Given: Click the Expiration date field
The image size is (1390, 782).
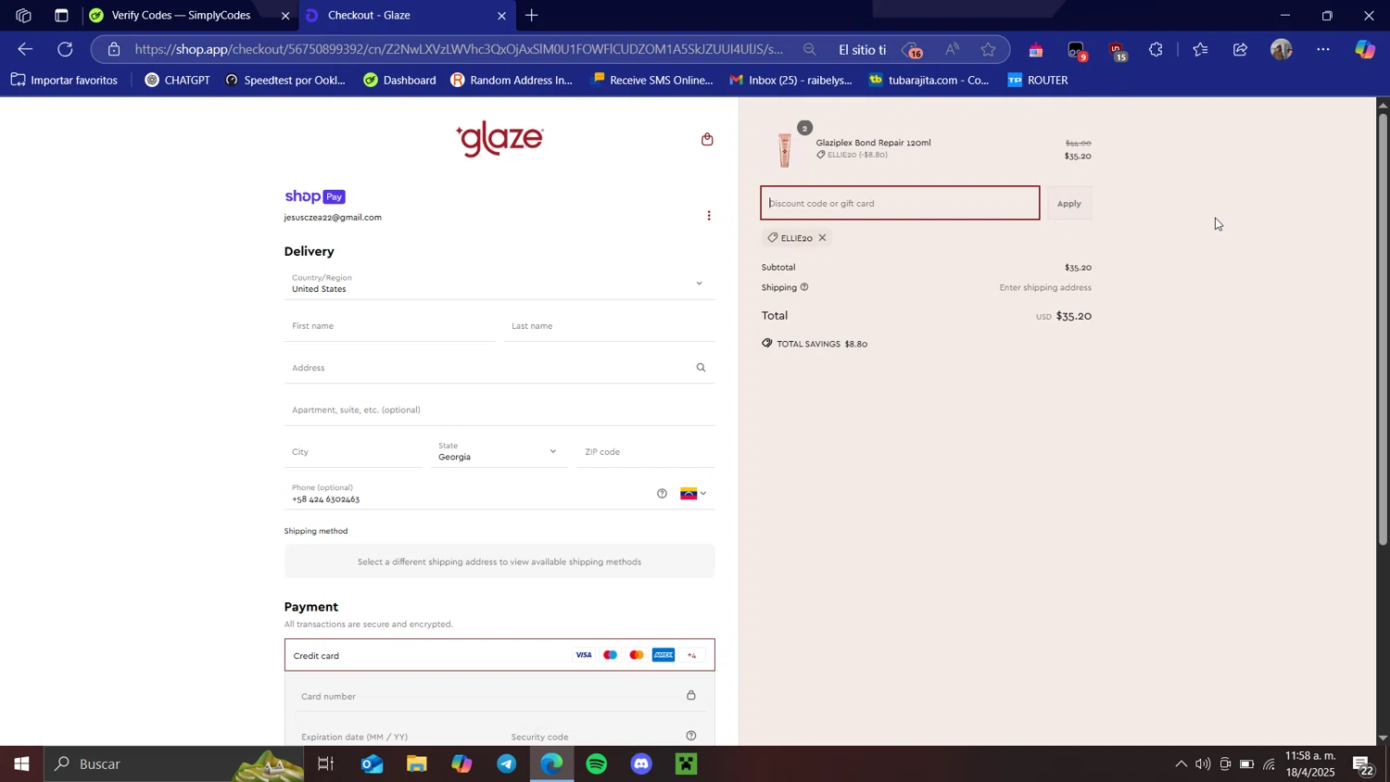Looking at the screenshot, I should pos(394,737).
